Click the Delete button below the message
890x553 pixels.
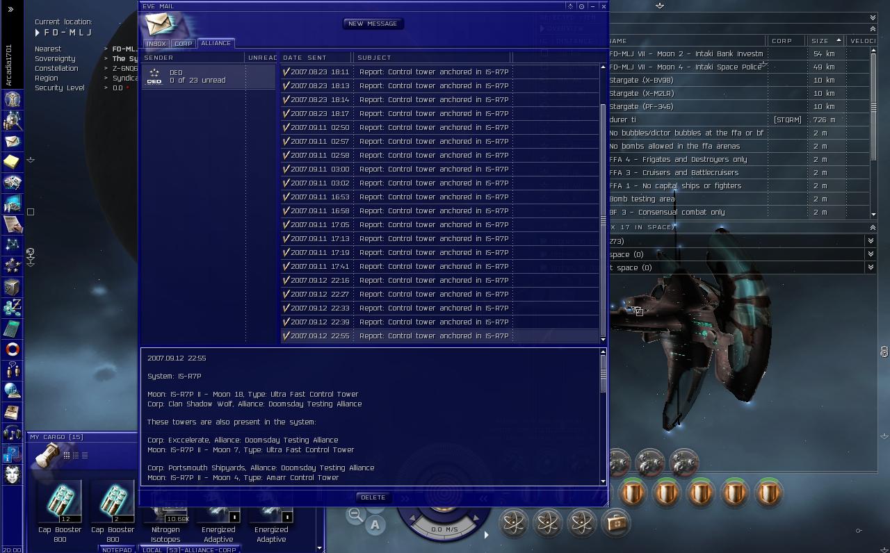pos(373,497)
